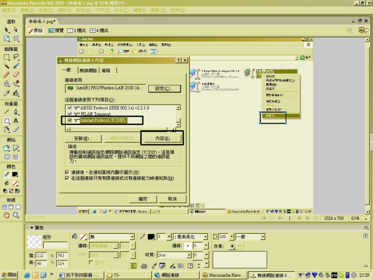Screen dimensions: 373x280
Task: Switch to 進階 tab
Action: point(106,70)
